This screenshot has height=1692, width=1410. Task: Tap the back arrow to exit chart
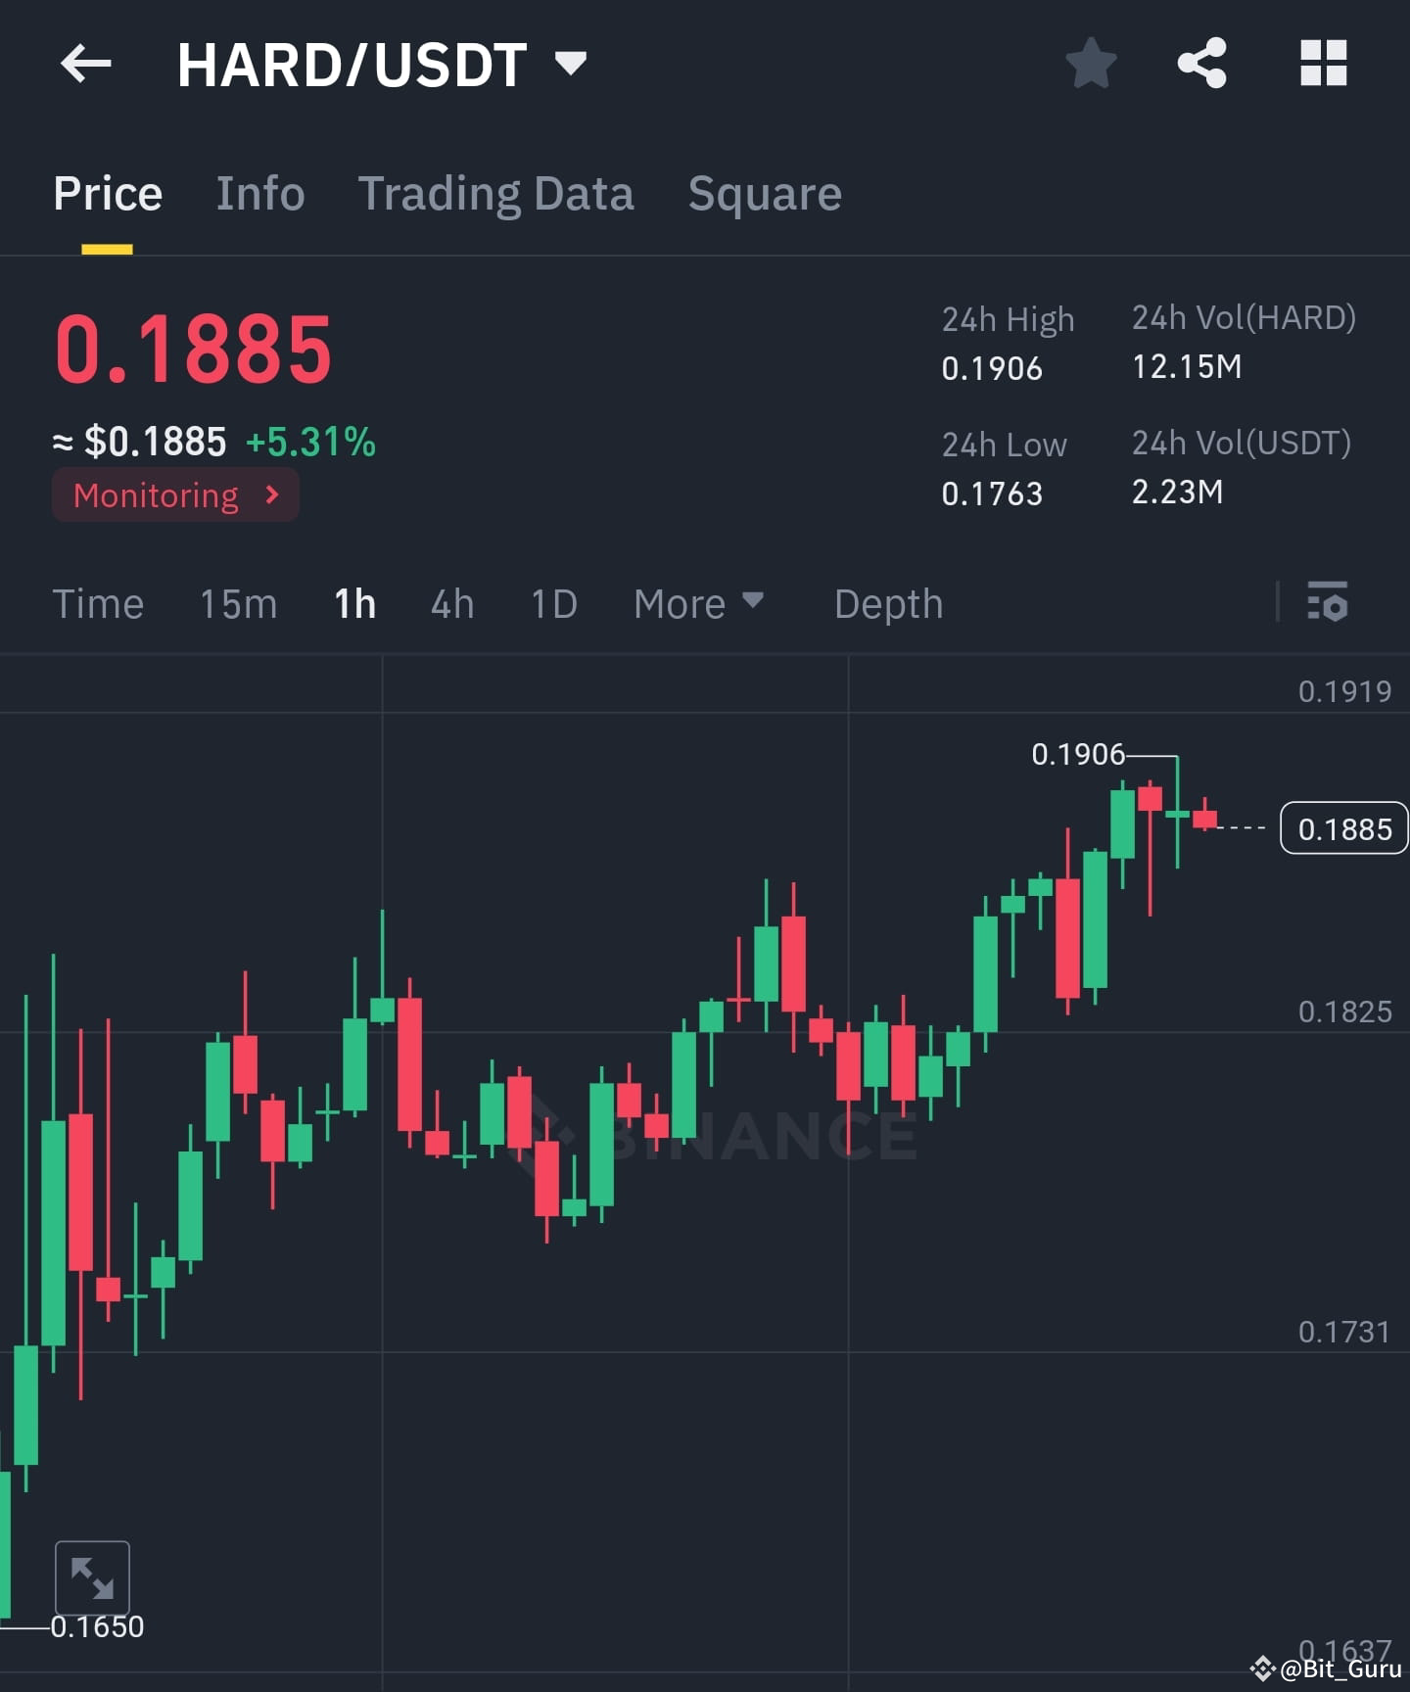pyautogui.click(x=86, y=64)
